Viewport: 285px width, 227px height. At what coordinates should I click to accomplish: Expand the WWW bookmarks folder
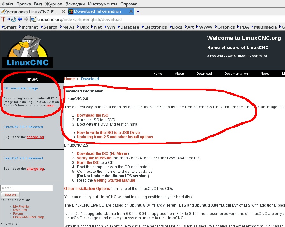tap(204, 27)
